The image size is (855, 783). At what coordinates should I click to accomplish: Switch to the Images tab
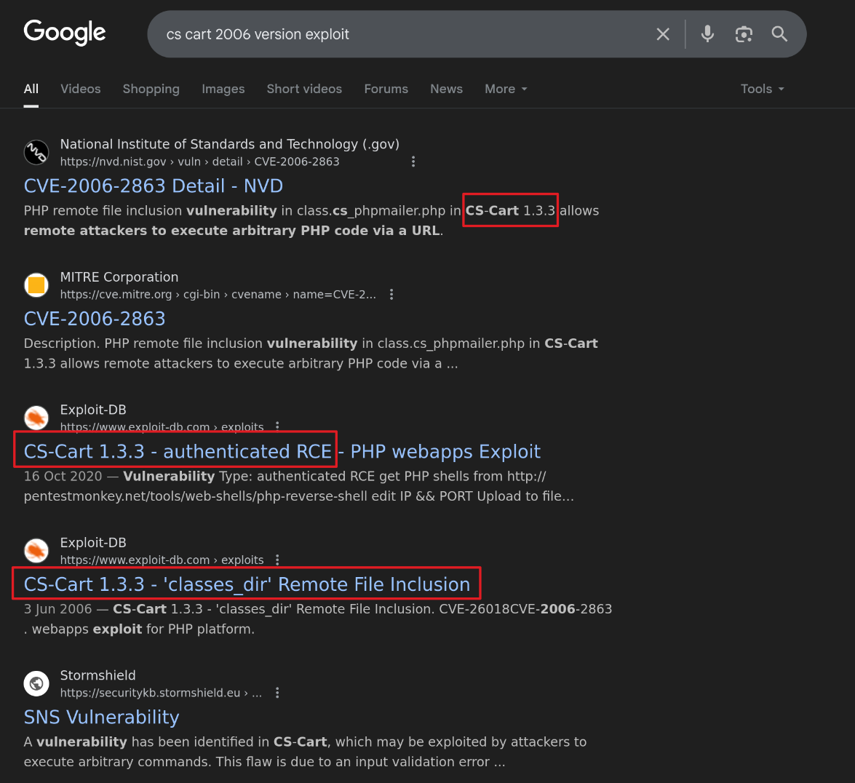[x=223, y=89]
